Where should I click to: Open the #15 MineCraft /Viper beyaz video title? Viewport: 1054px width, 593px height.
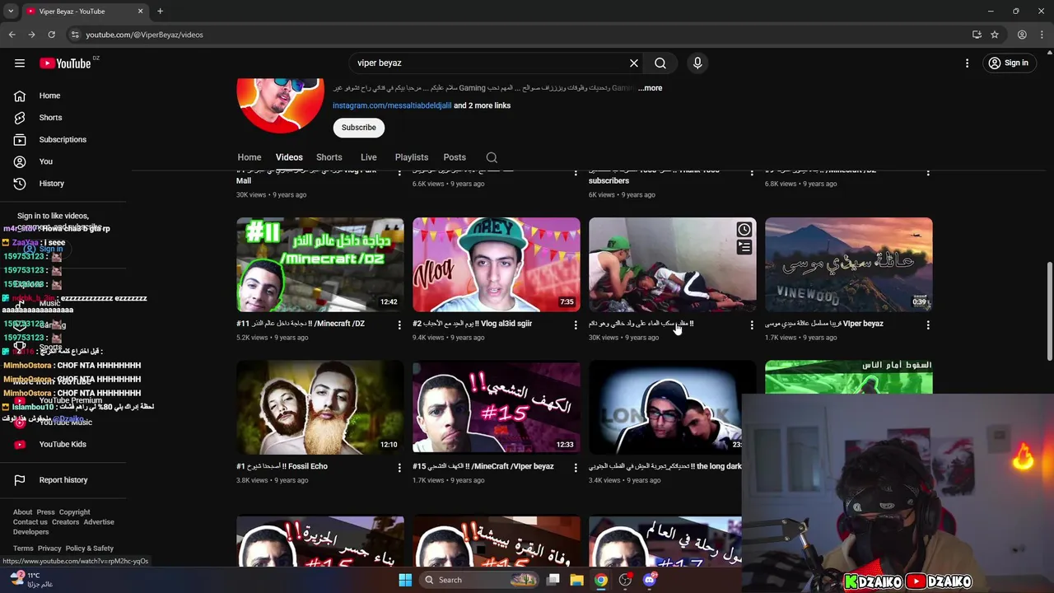click(483, 466)
